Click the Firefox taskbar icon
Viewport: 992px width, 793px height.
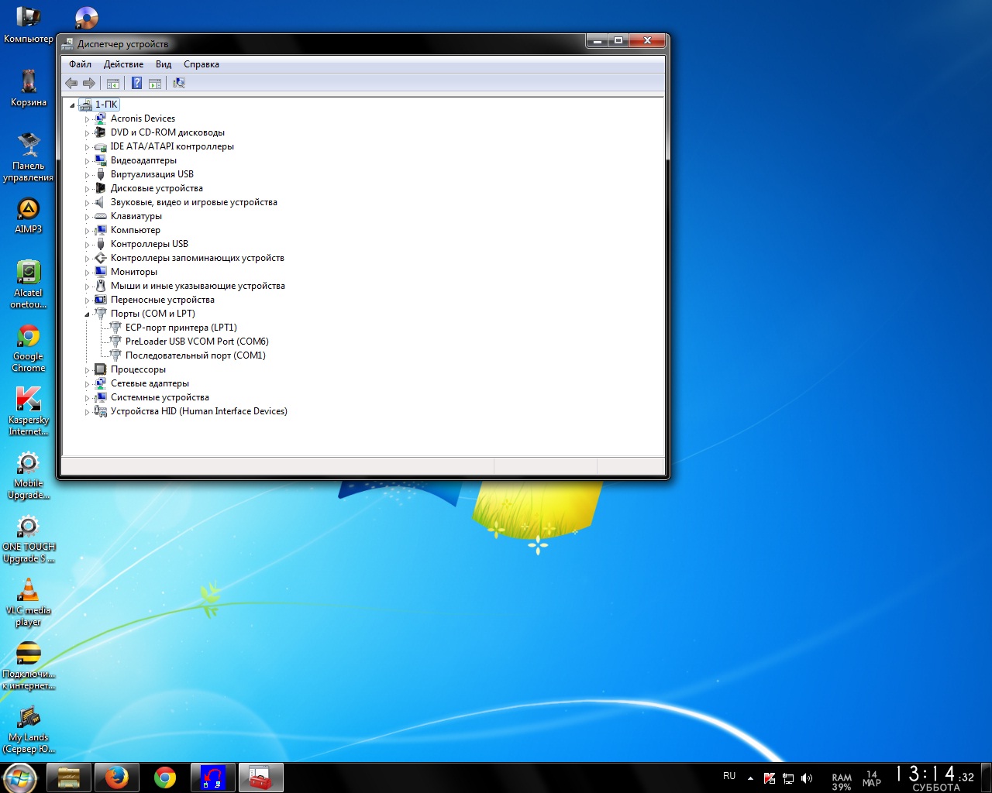pos(117,778)
